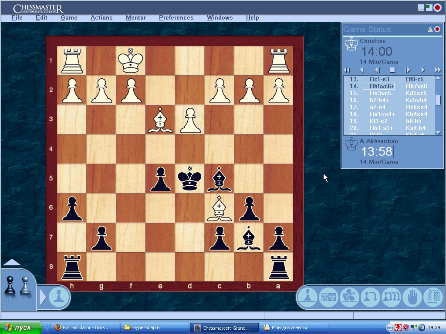Screen dimensions: 446x334
Task: Click the stop square in replay controls
Action: coord(392,70)
